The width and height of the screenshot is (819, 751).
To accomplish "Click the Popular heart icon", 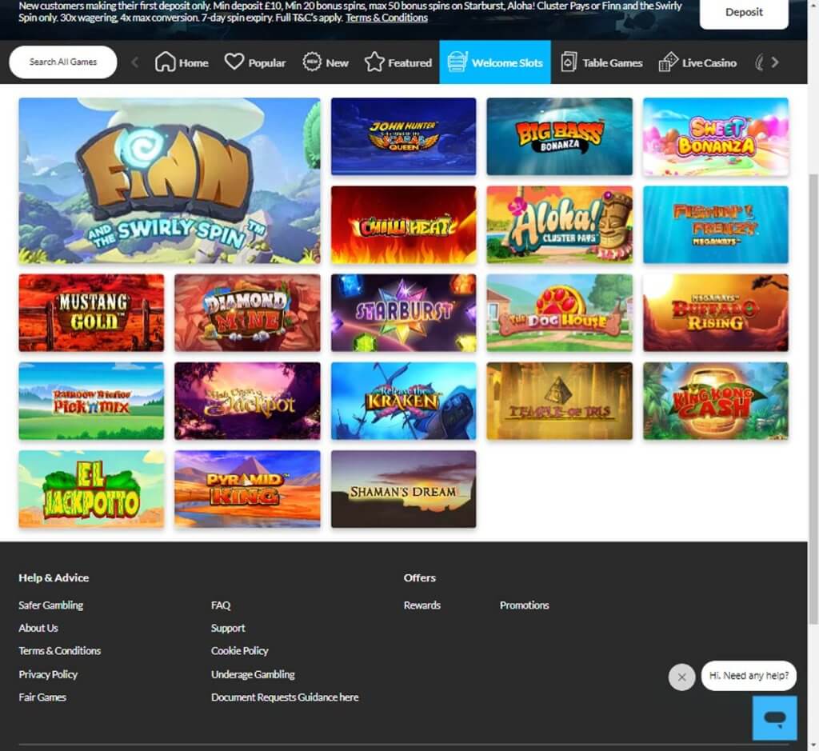I will click(234, 61).
